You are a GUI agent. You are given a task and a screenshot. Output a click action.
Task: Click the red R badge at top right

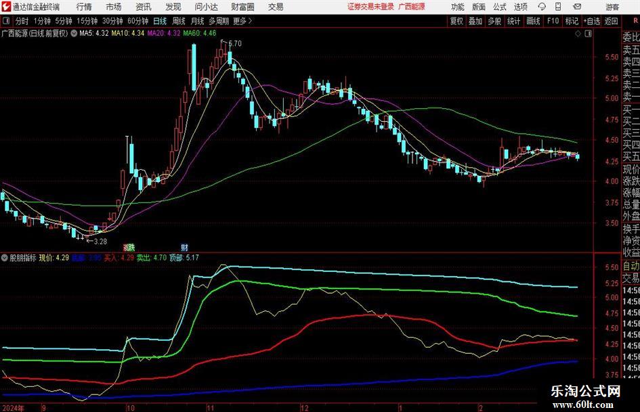point(635,21)
